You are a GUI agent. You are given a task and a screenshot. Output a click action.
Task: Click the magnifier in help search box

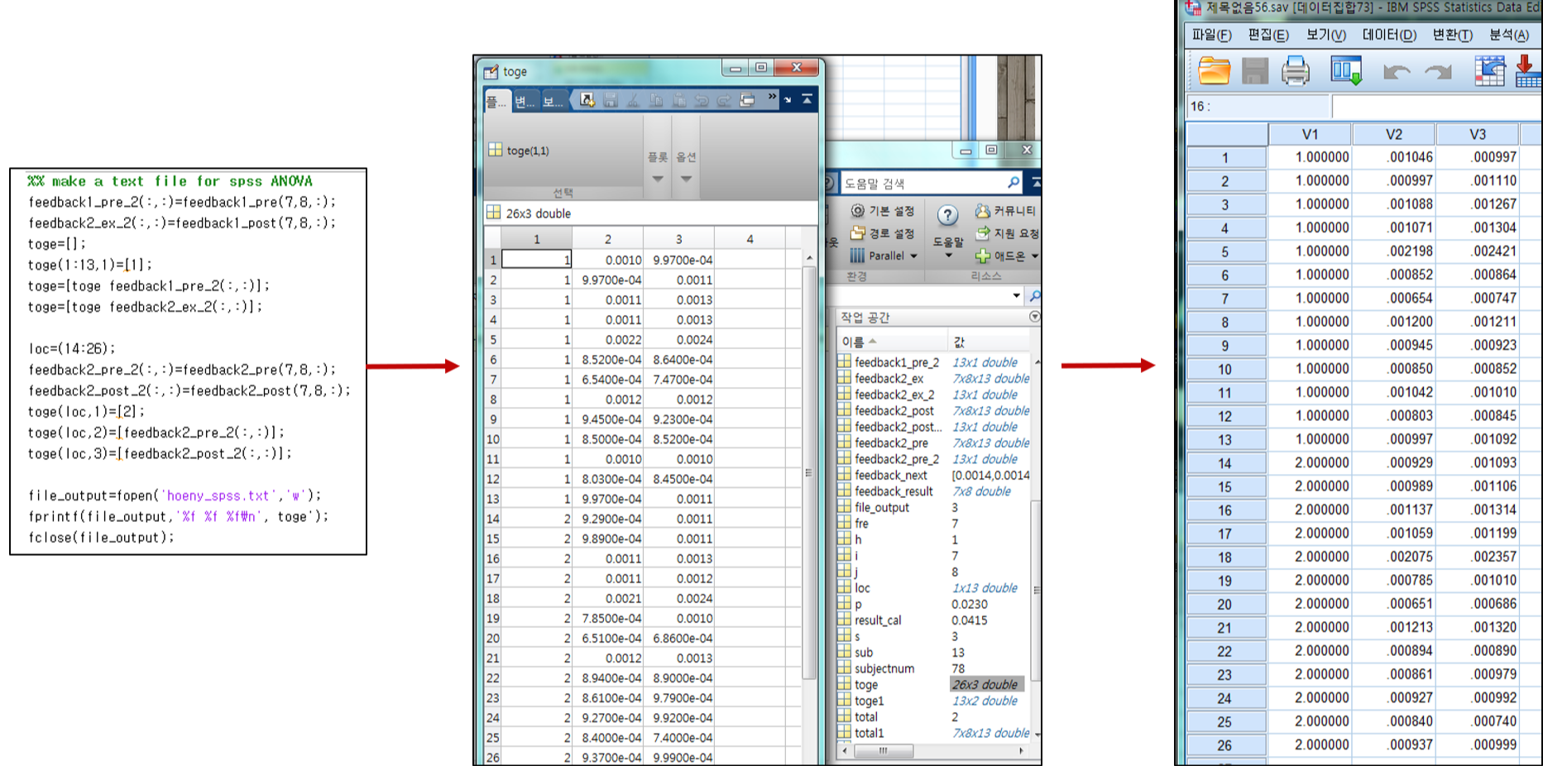pyautogui.click(x=1013, y=183)
